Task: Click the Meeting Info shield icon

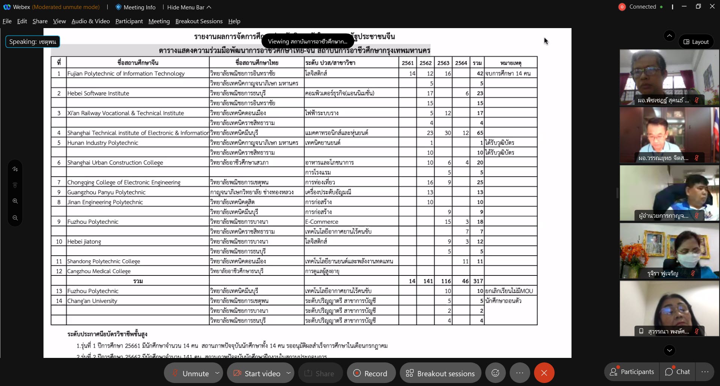Action: 118,7
